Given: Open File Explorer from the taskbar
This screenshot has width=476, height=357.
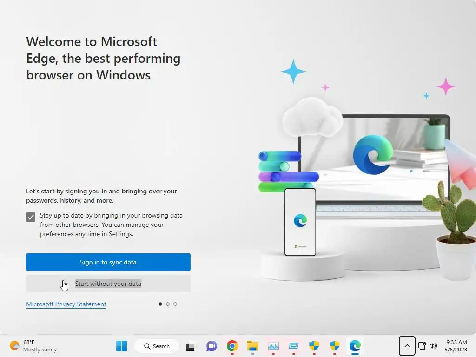Looking at the screenshot, I should pos(252,346).
